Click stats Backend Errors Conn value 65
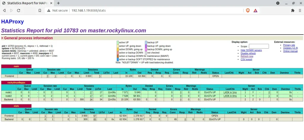 175,119
